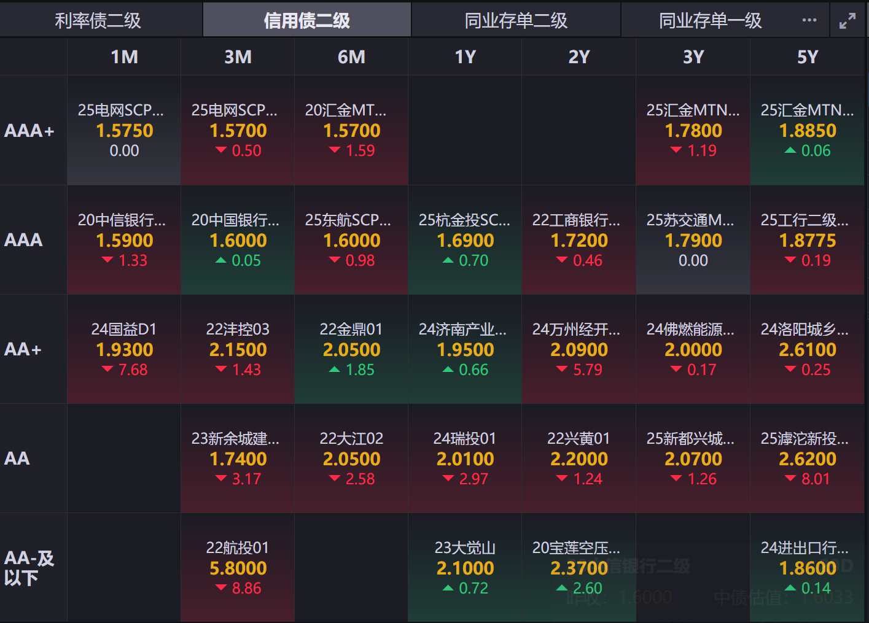Open 20中国银行 cell at 1.6000
Image resolution: width=869 pixels, height=623 pixels.
click(238, 240)
